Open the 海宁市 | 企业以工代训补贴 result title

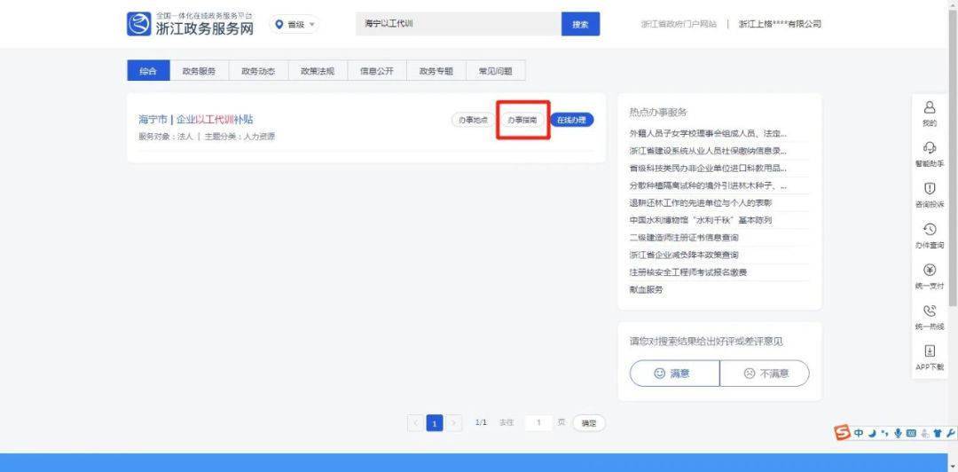point(195,119)
